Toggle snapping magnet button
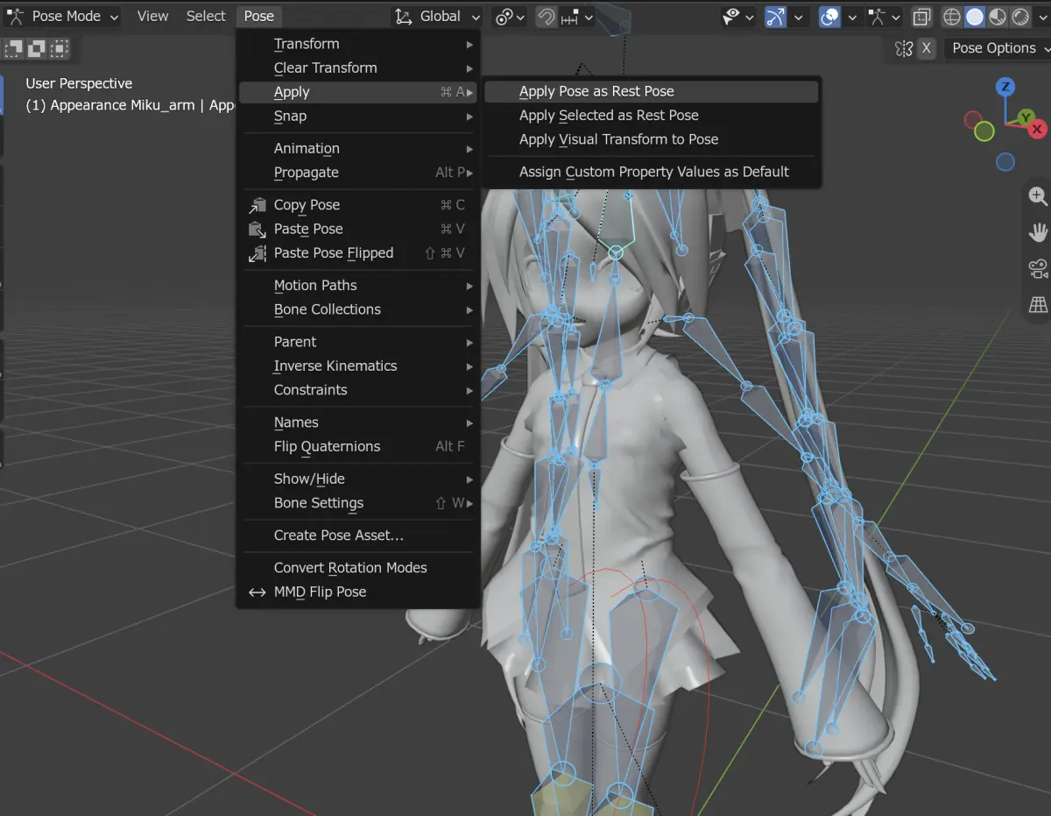The height and width of the screenshot is (816, 1051). (547, 17)
